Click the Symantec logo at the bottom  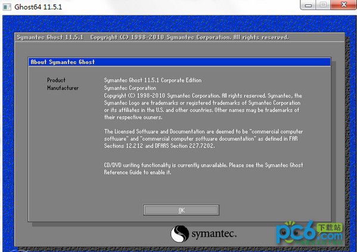(204, 234)
